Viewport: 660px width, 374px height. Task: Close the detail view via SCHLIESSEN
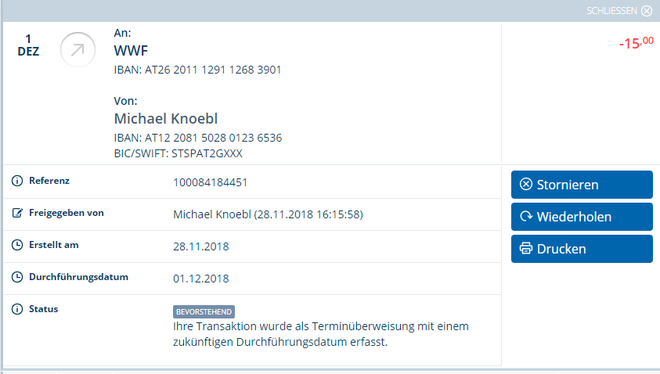coord(619,11)
